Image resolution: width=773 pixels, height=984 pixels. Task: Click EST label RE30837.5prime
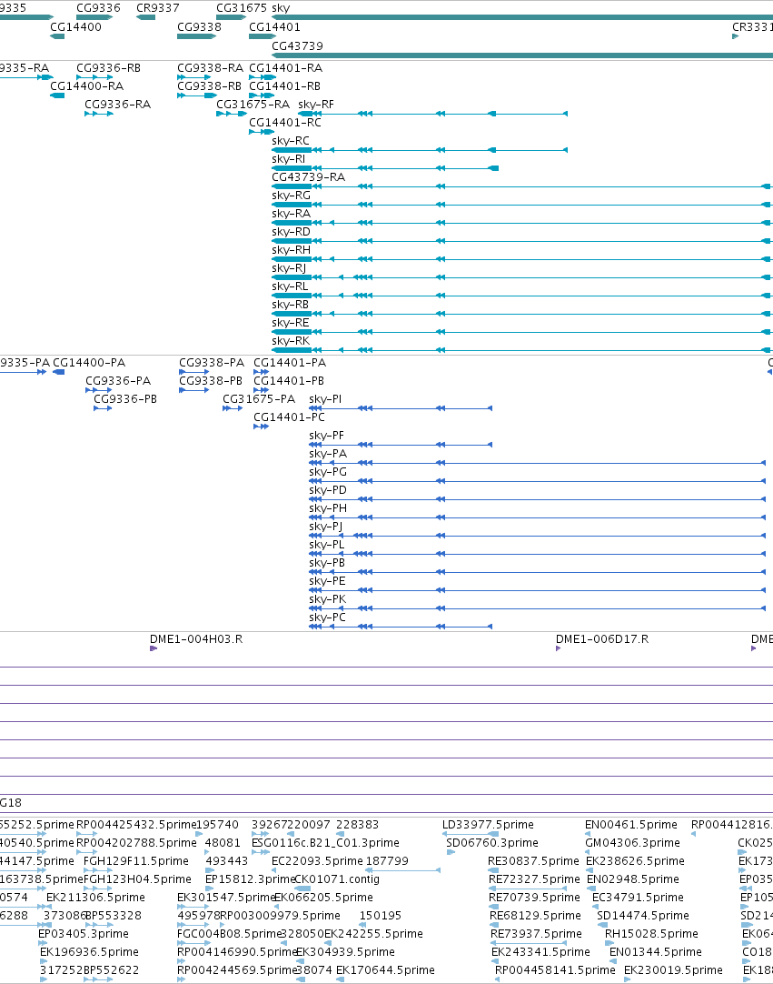click(x=533, y=861)
